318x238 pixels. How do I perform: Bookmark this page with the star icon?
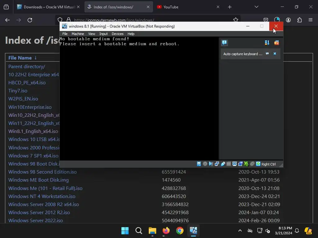tap(235, 20)
